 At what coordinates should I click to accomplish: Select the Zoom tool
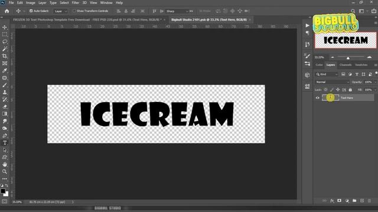(x=5, y=171)
